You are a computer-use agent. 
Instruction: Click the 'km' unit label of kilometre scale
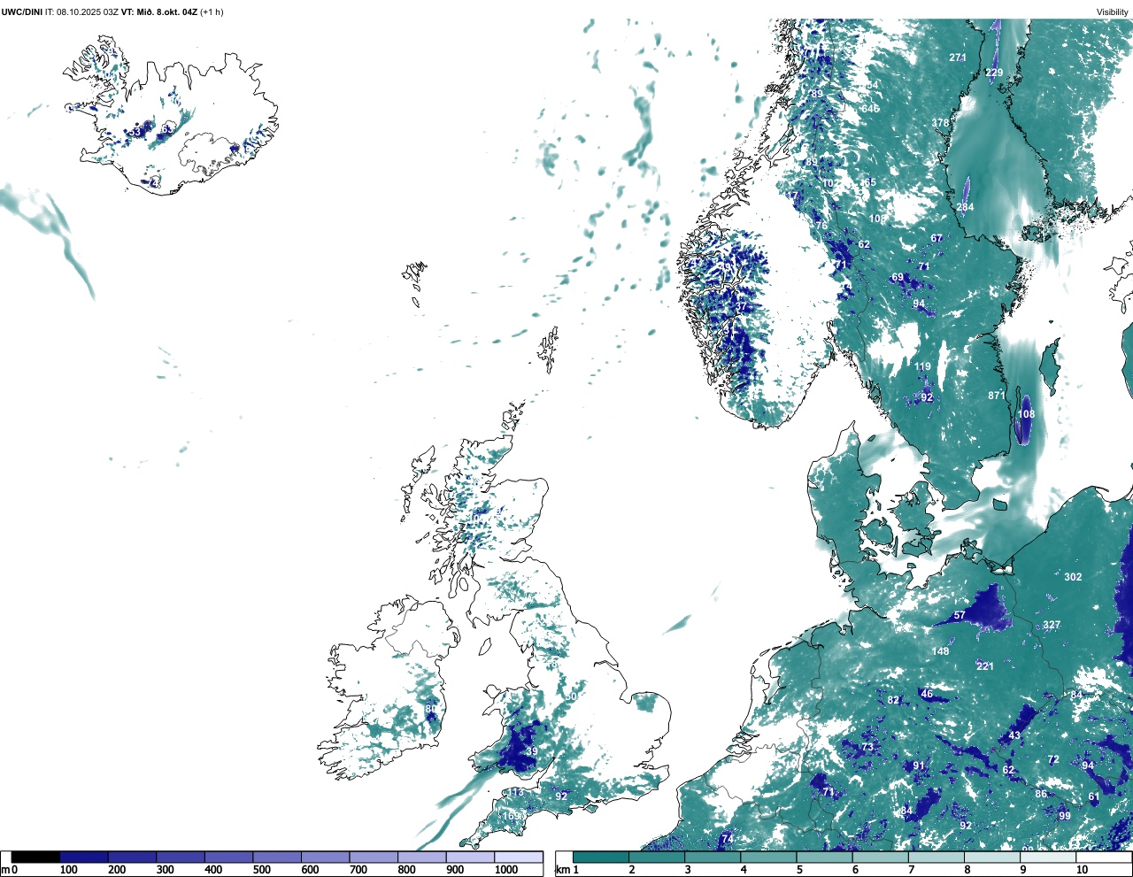point(562,870)
